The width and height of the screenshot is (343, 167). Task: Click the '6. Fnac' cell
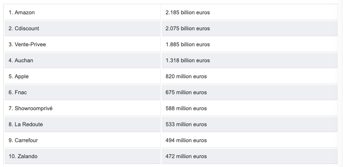82,93
